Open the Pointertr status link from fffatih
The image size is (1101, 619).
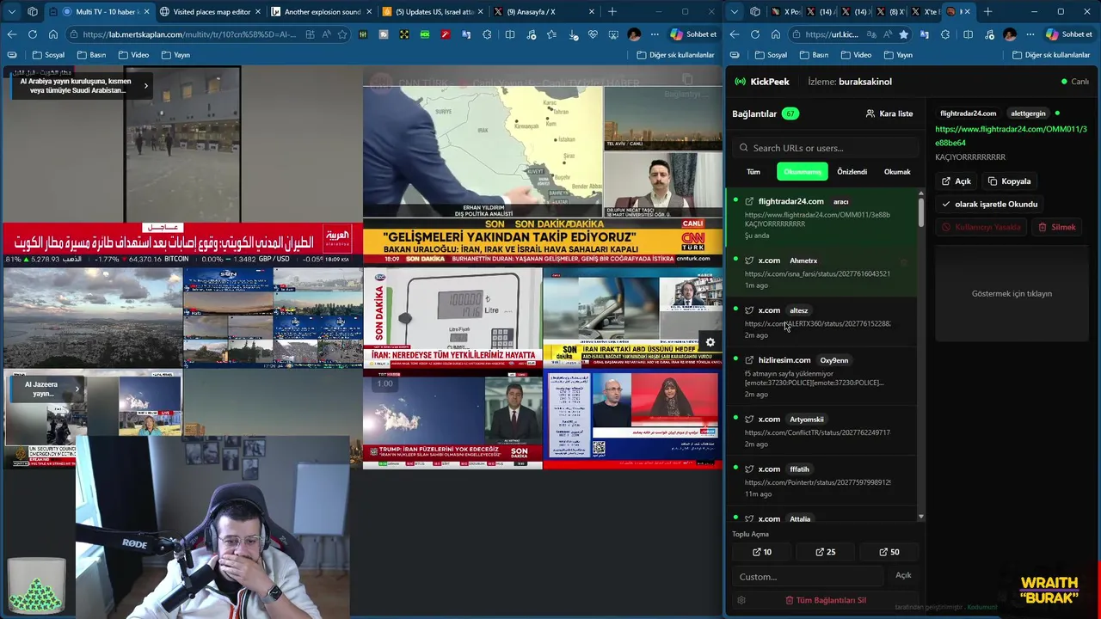coord(817,482)
